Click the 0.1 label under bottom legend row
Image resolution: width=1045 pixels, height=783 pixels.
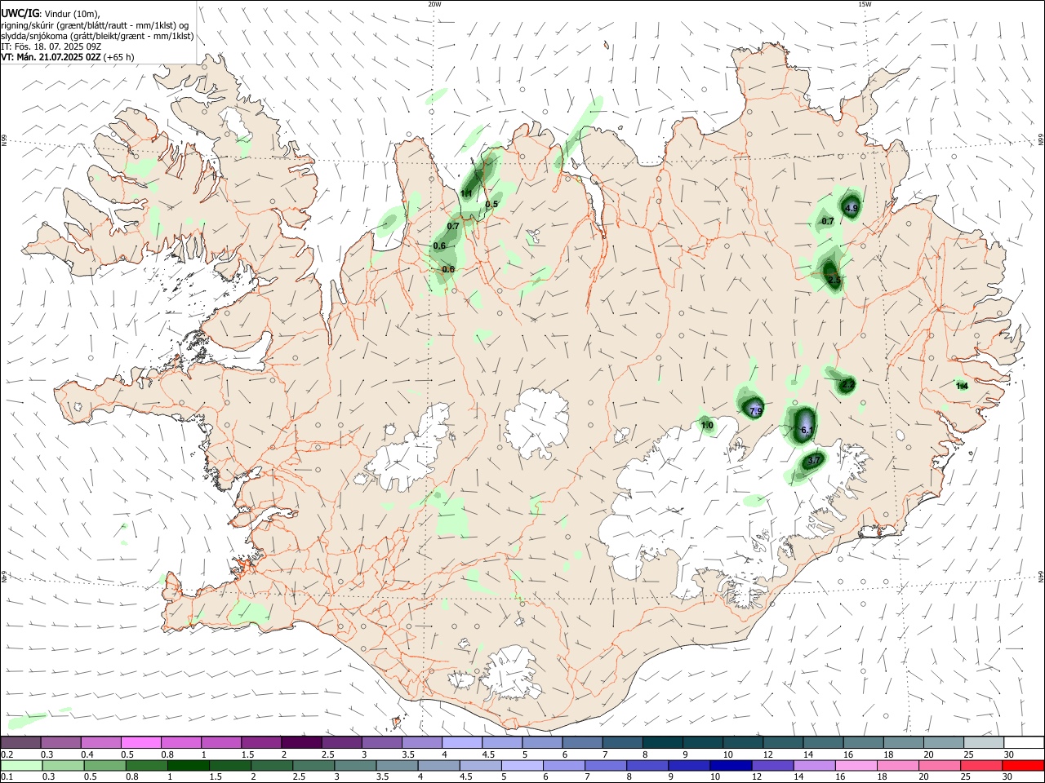[x=7, y=777]
